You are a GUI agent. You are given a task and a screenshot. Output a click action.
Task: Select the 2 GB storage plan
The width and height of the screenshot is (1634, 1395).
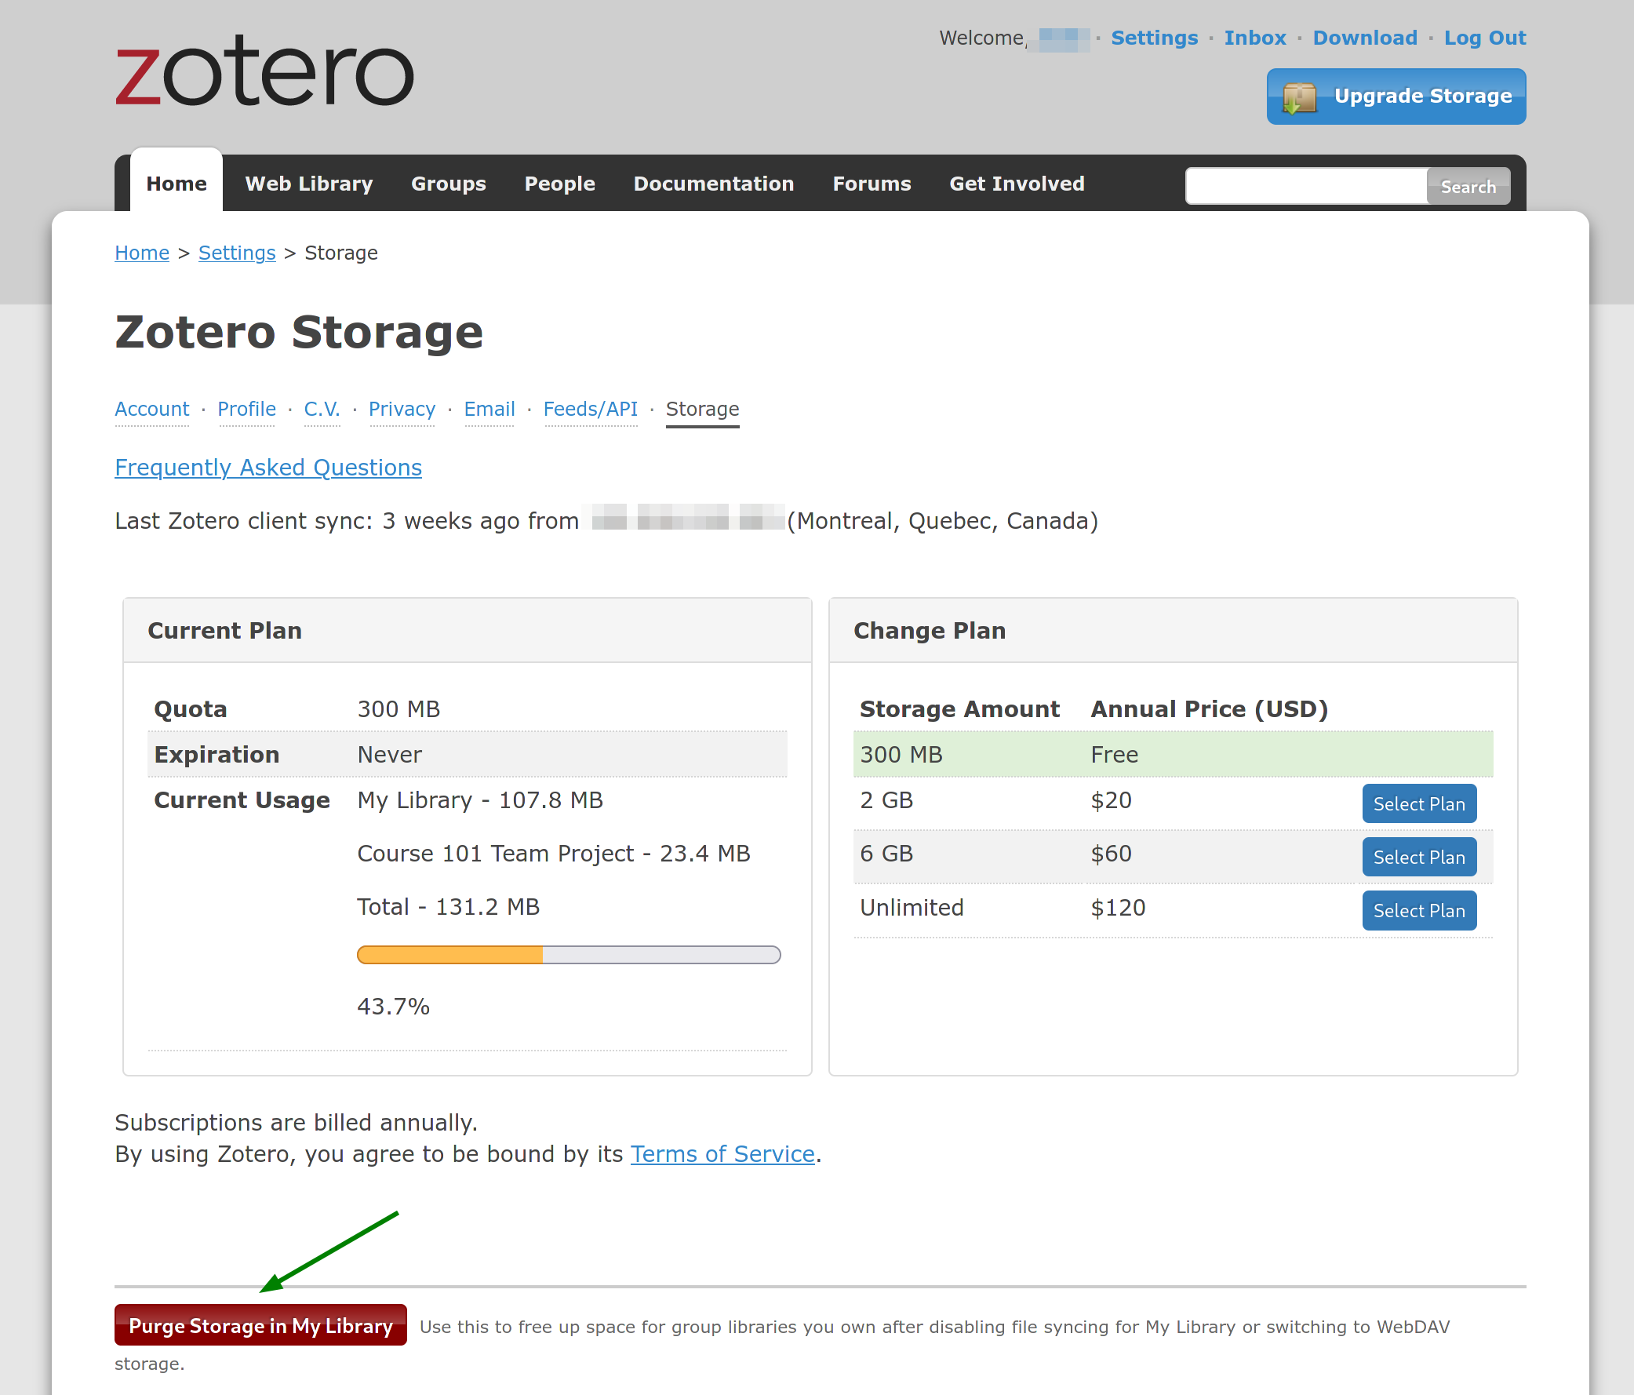pyautogui.click(x=1420, y=804)
